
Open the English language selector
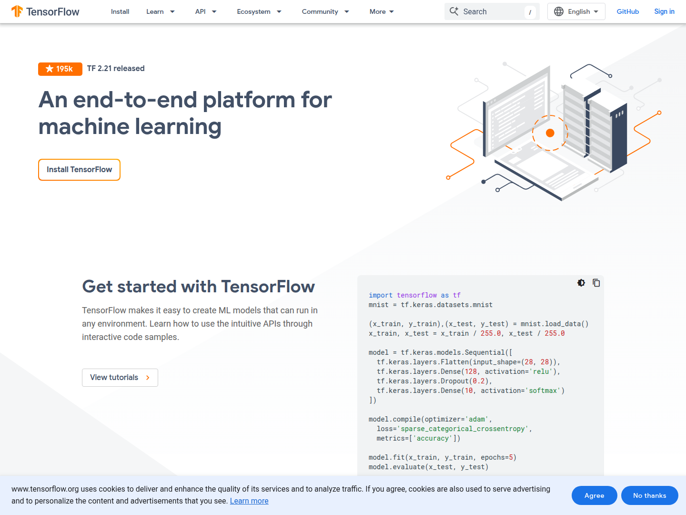576,11
